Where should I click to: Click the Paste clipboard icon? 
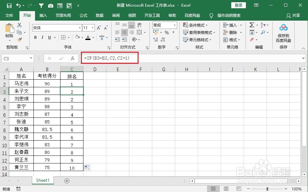(x=10, y=28)
